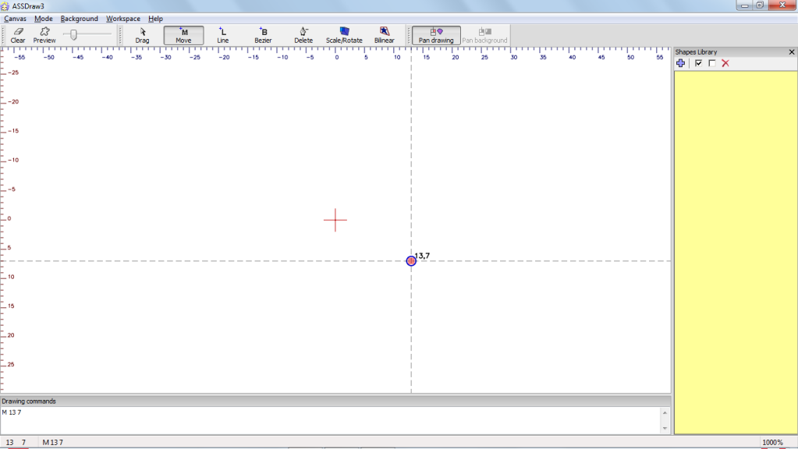
Task: Select the Bilinear transform tool
Action: [x=385, y=35]
